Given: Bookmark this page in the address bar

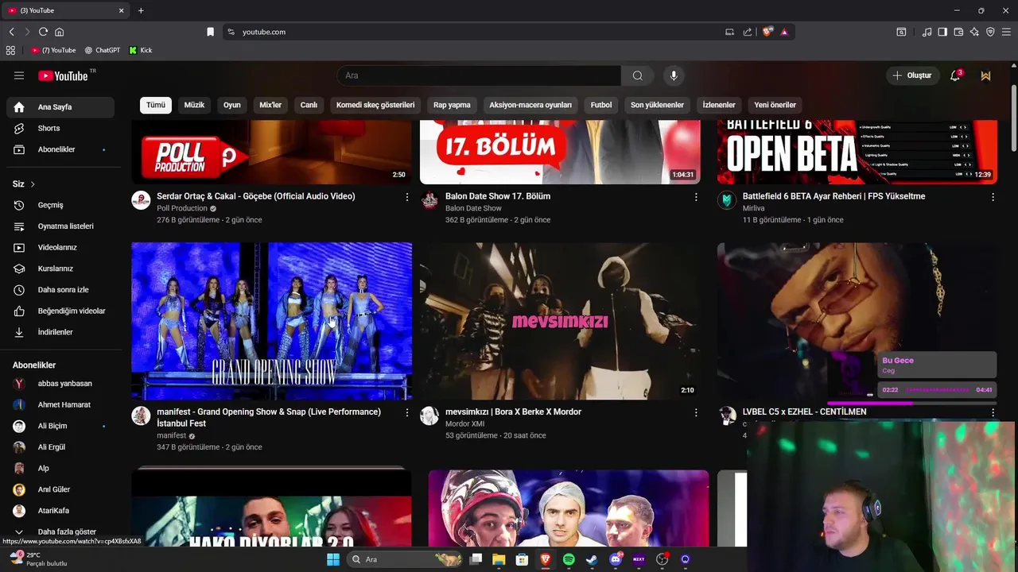Looking at the screenshot, I should (x=210, y=32).
